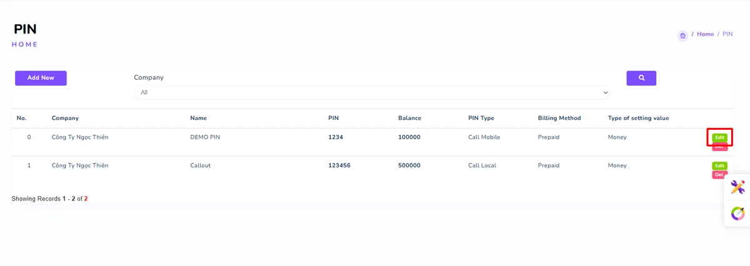Delete the DEMO PIN record

click(719, 147)
